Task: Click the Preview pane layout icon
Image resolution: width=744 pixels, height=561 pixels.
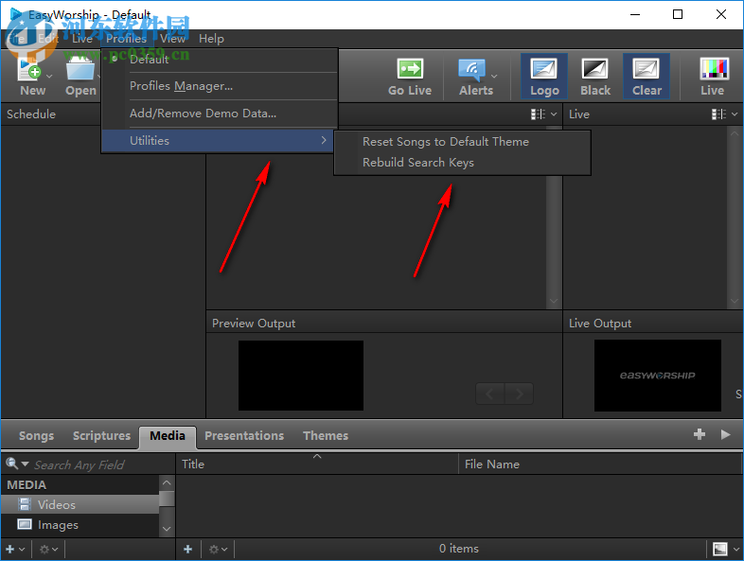Action: 538,114
